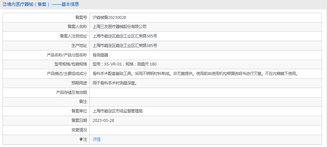Click the lightbulb icon next to 注
Viewport: 327px width, 147px height.
coord(81,139)
